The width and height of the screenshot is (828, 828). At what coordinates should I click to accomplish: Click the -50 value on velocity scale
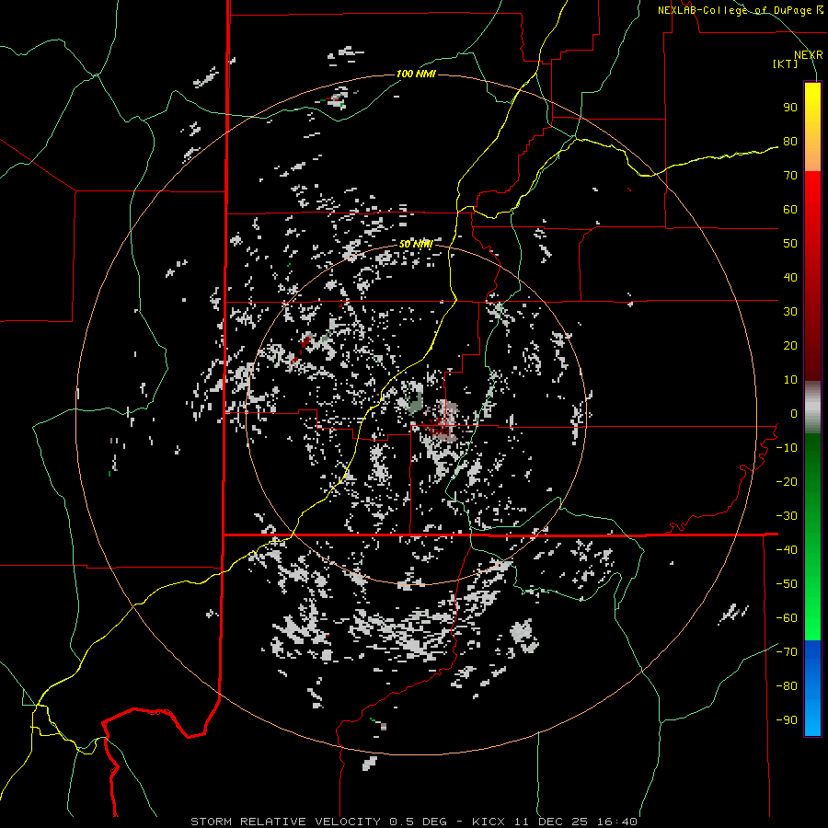point(787,584)
